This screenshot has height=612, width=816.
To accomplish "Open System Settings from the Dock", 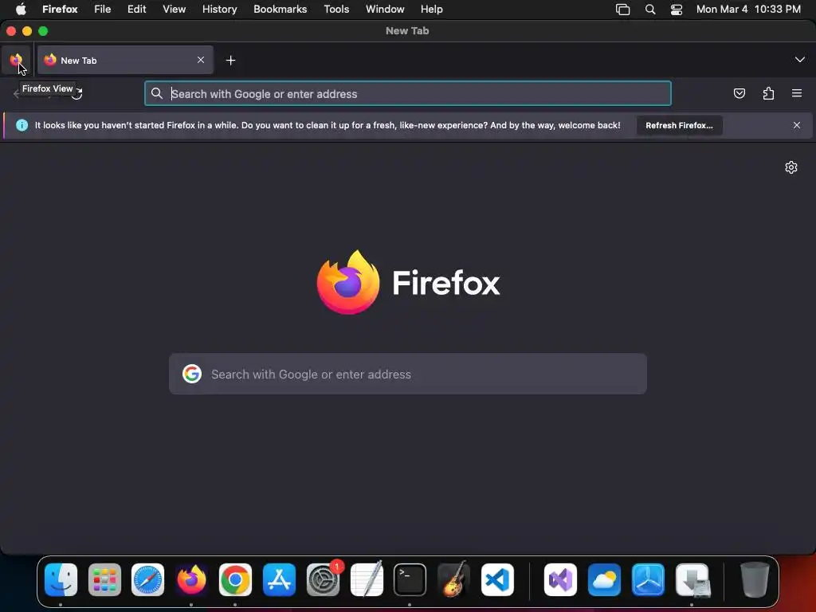I will (x=323, y=579).
